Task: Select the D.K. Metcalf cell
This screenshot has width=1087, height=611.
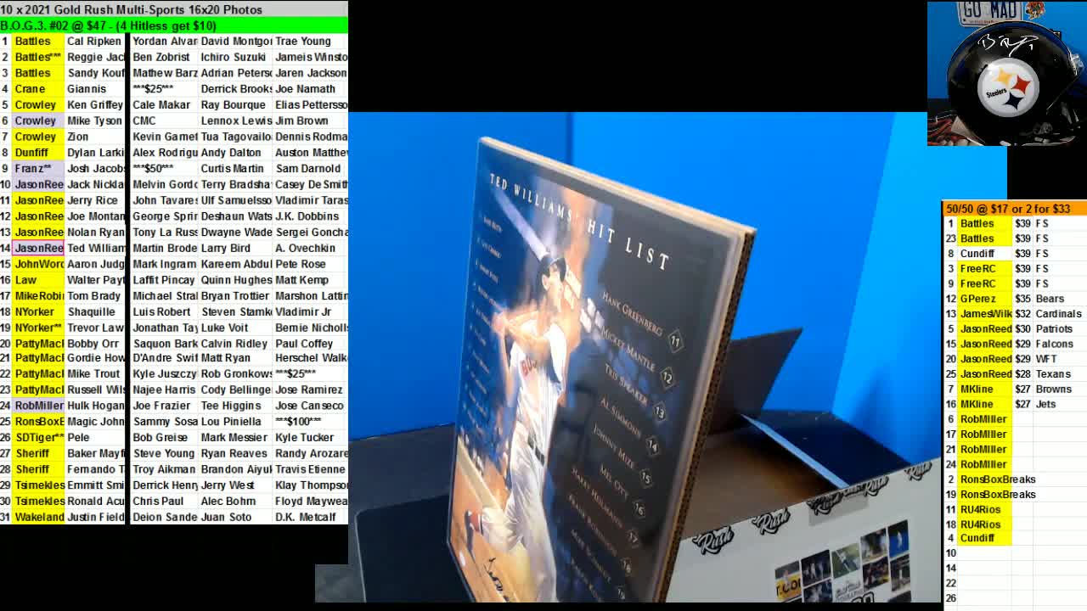Action: [x=310, y=517]
